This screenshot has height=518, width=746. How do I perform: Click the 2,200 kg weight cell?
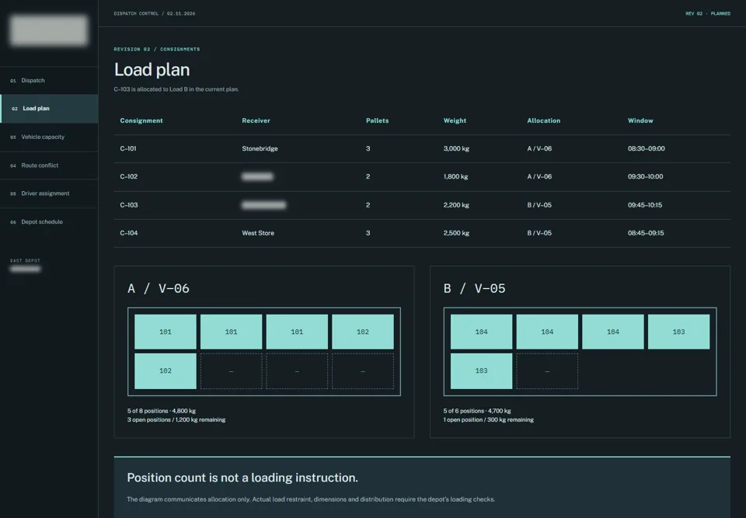pos(456,205)
